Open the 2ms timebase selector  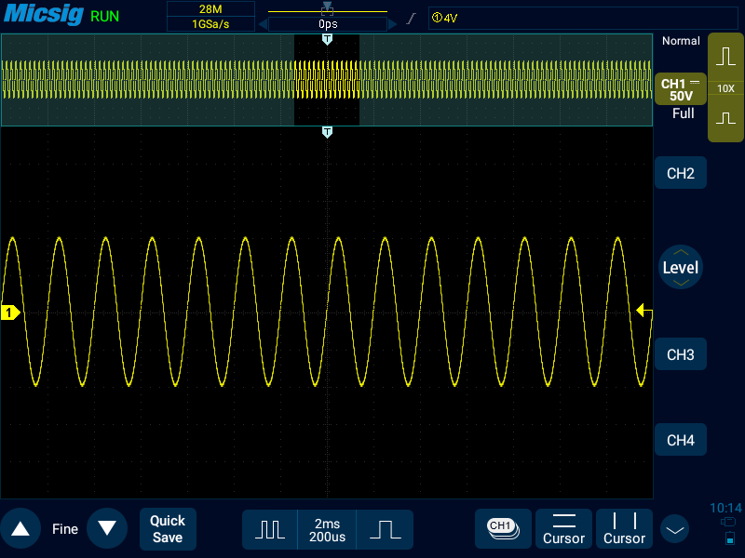[328, 529]
